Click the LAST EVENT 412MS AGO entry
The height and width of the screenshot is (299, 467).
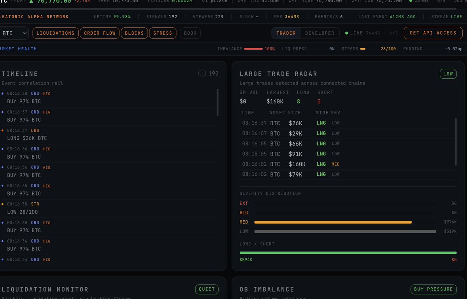click(387, 17)
